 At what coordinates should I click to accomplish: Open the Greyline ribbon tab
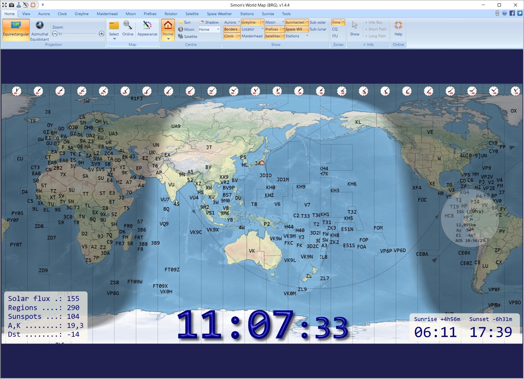pos(81,13)
